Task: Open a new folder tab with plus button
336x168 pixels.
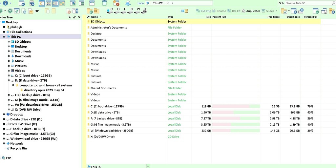Action: tap(148, 166)
